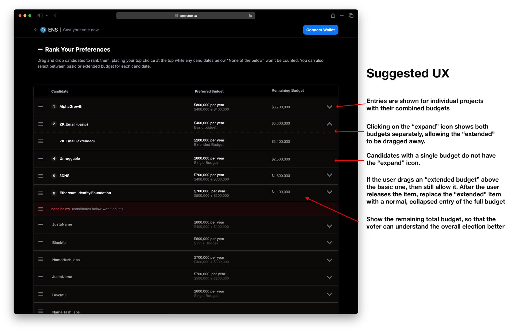
Task: Click the $3,100,000 remaining budget value
Action: pos(281,142)
